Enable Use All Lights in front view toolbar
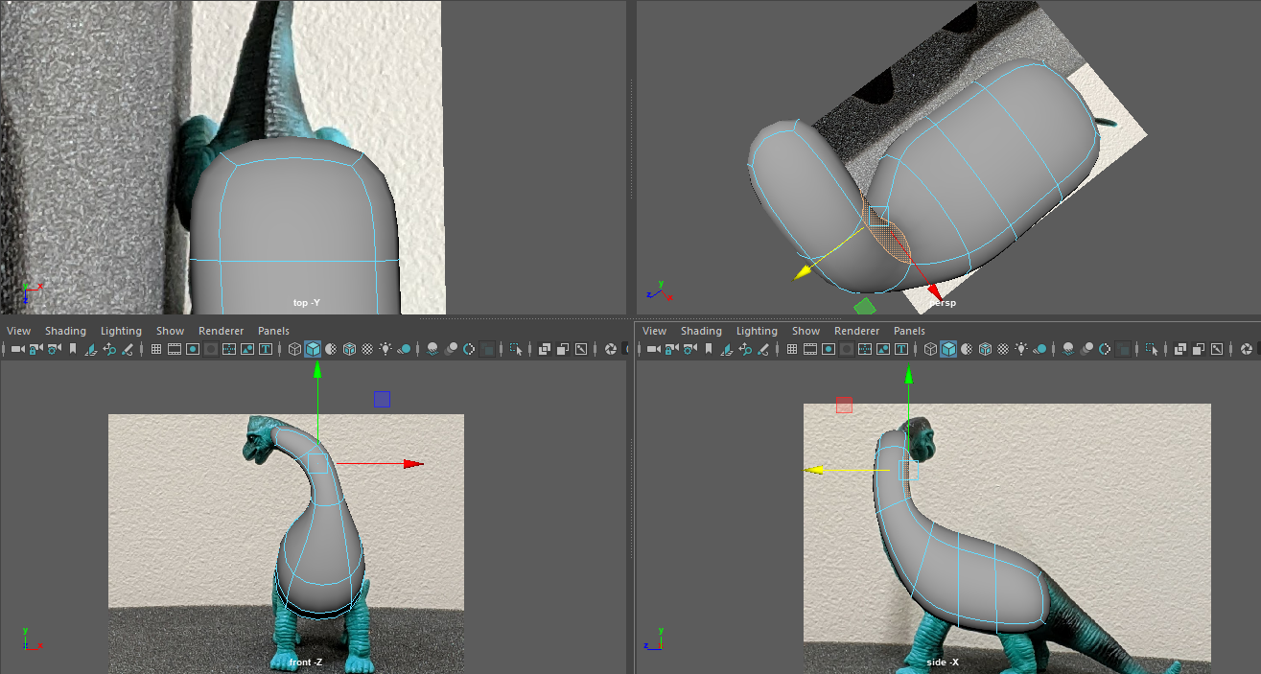Viewport: 1261px width, 674px height. click(x=385, y=349)
